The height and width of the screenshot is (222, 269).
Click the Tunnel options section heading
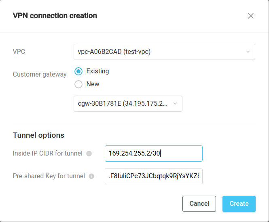point(38,135)
